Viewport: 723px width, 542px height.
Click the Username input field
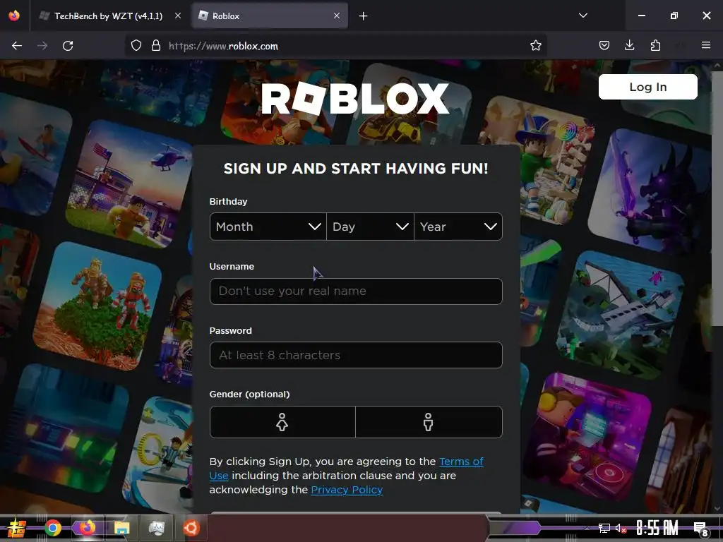[x=356, y=291]
